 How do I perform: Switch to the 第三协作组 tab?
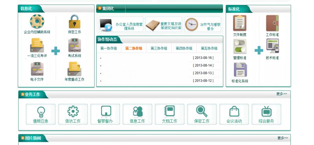point(159,48)
